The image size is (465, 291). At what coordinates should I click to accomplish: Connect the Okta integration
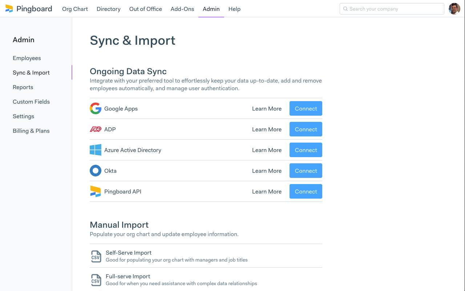pos(306,170)
